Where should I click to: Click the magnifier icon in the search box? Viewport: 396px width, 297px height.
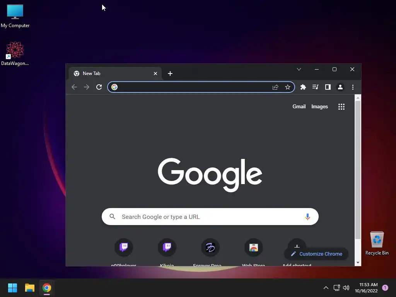[113, 217]
